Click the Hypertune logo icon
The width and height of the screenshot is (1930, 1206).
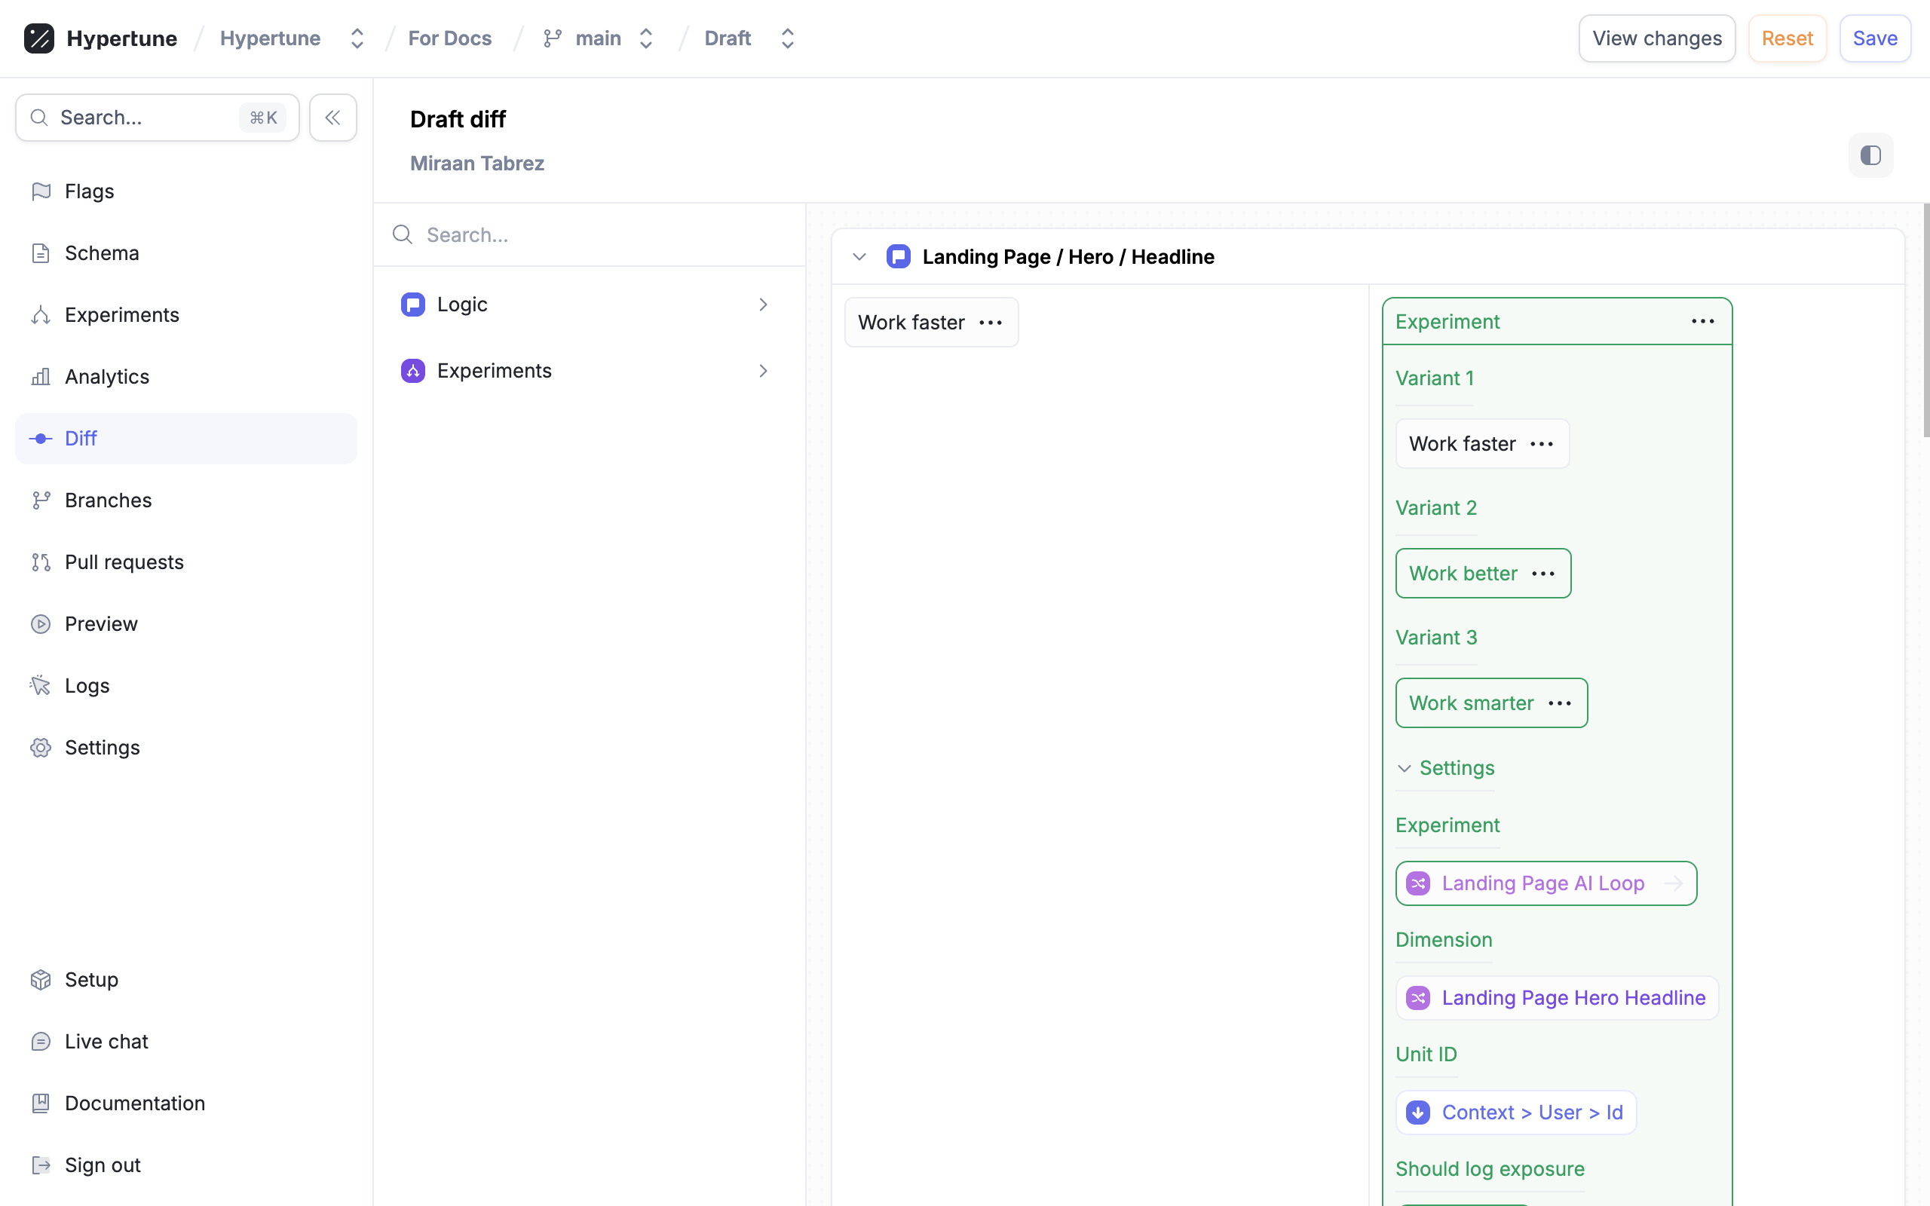38,38
